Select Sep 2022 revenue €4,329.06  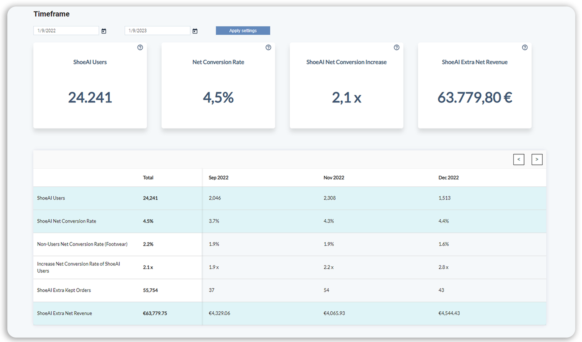219,313
